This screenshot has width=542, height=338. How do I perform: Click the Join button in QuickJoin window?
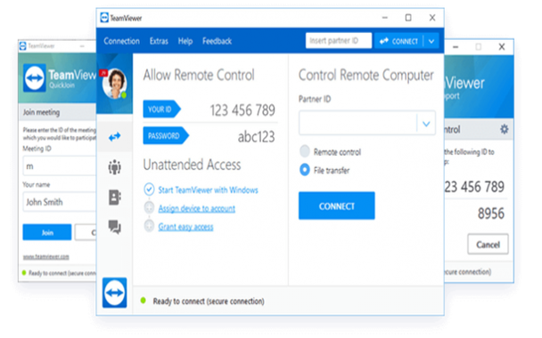47,232
